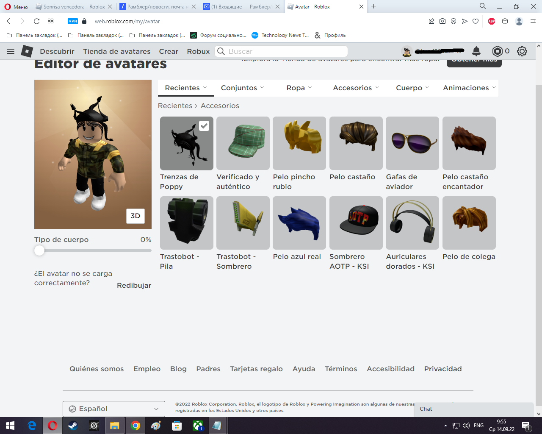Open the Windows Start menu
Screen dimensions: 542x434
(x=10, y=426)
